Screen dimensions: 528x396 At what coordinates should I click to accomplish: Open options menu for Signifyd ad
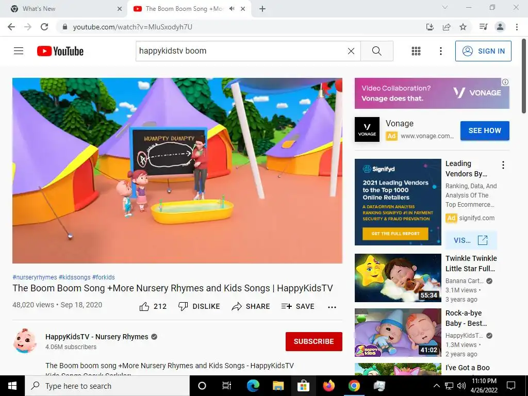pyautogui.click(x=503, y=165)
